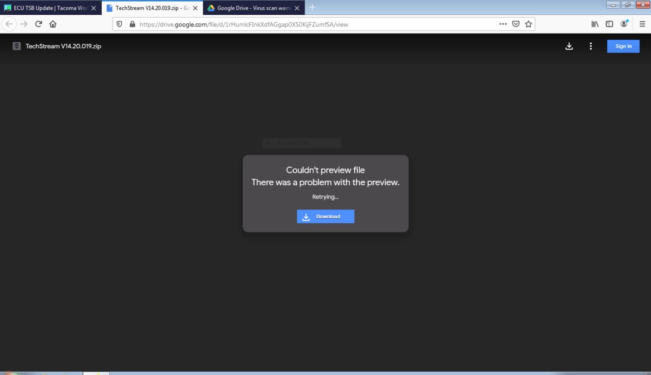Open a new browser tab
Screen dimensions: 651x375
313,8
